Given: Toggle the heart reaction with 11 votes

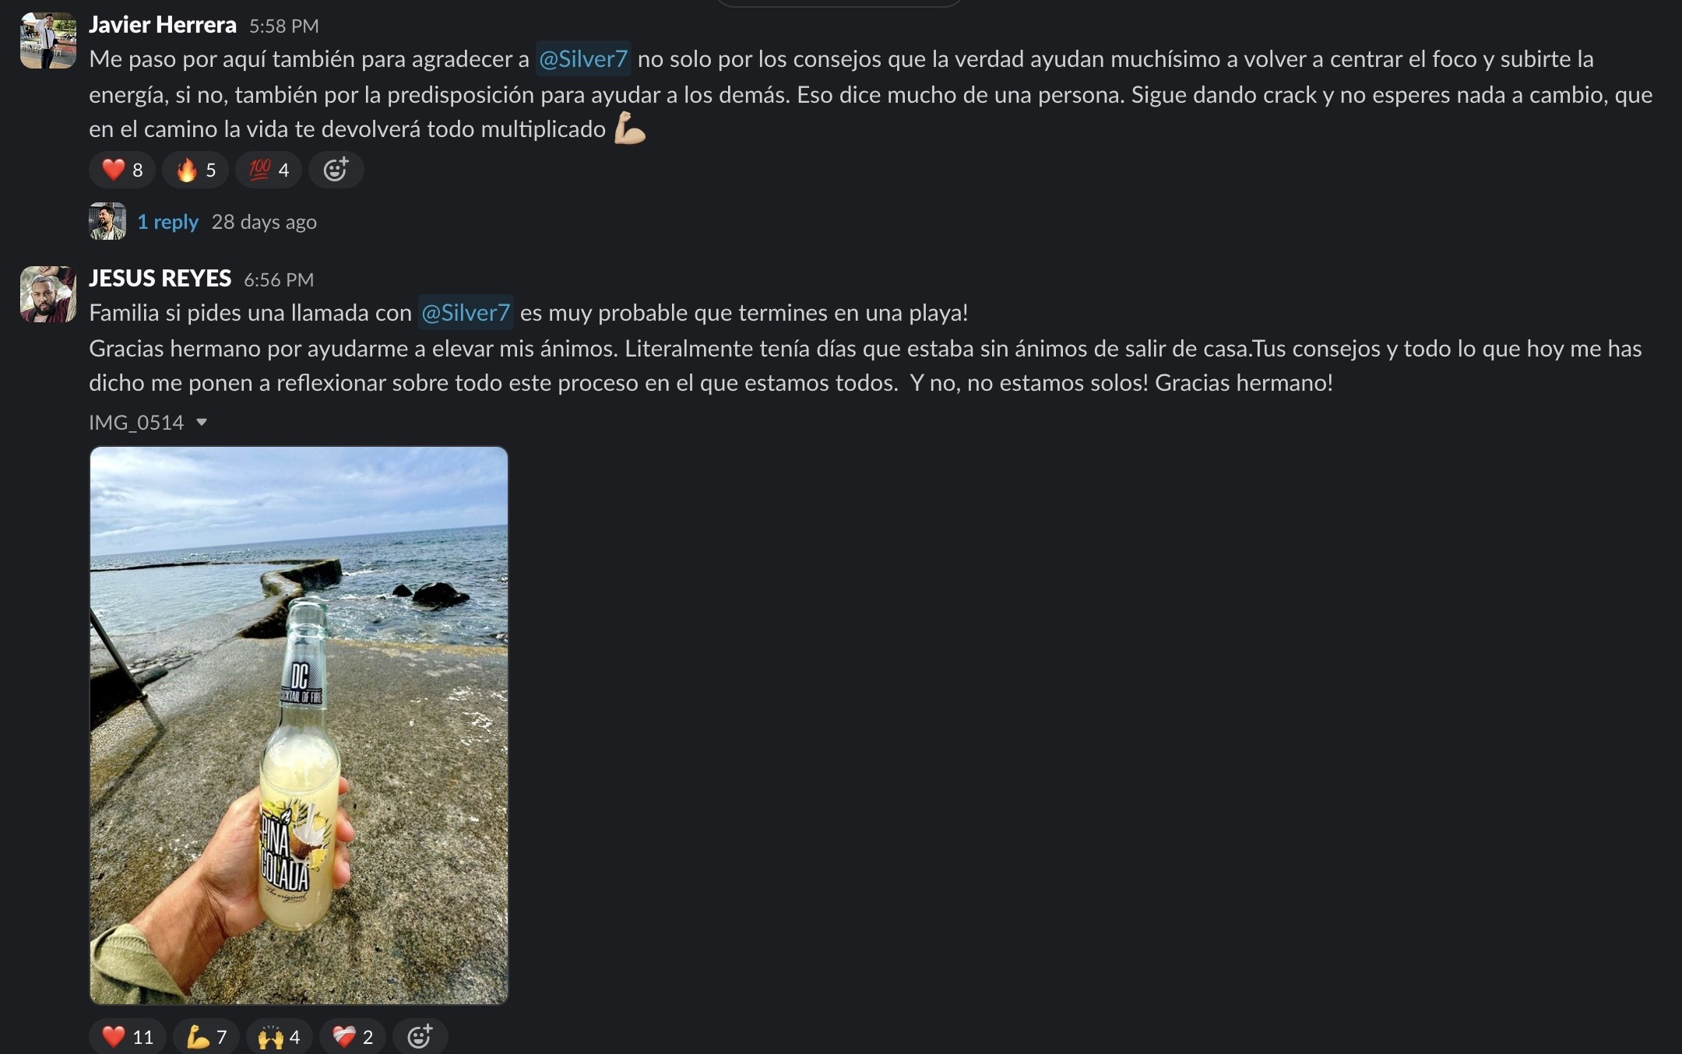Looking at the screenshot, I should 128,1036.
